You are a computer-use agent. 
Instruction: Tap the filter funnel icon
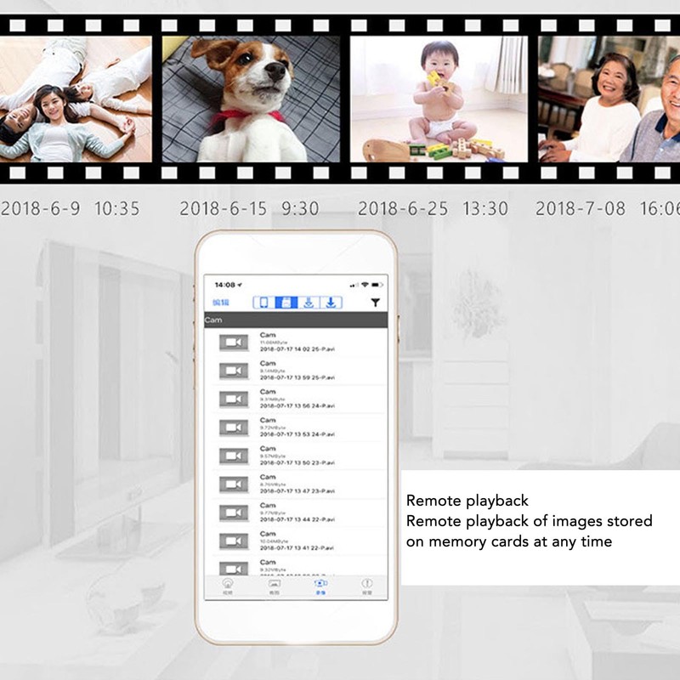(x=375, y=303)
